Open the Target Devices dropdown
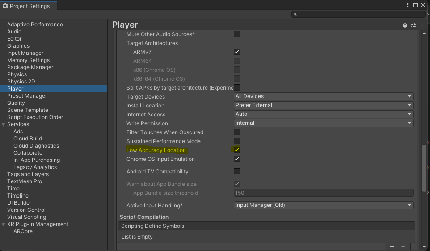The height and width of the screenshot is (251, 430). 324,96
